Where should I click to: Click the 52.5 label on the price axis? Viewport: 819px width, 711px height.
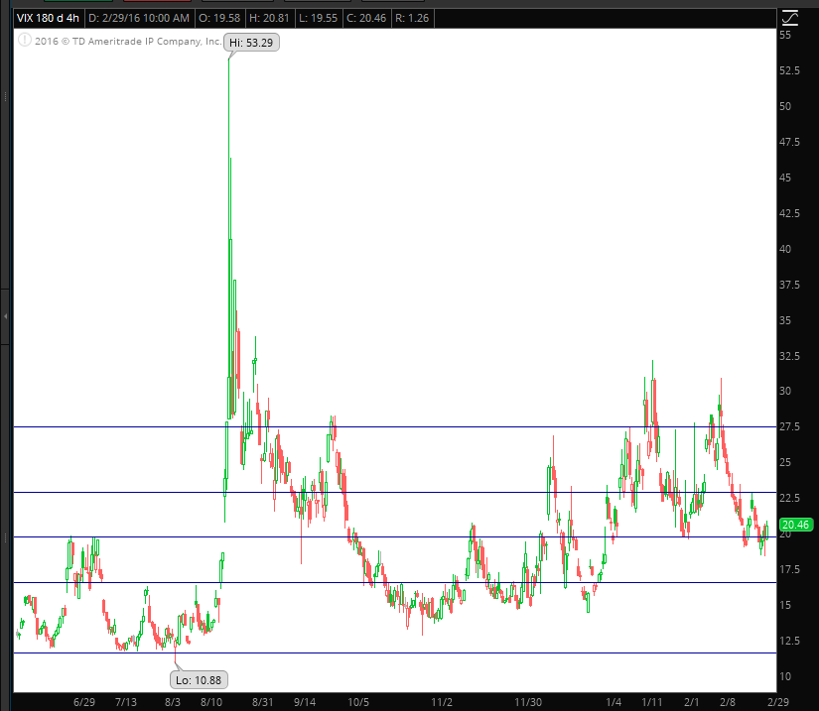tap(789, 70)
